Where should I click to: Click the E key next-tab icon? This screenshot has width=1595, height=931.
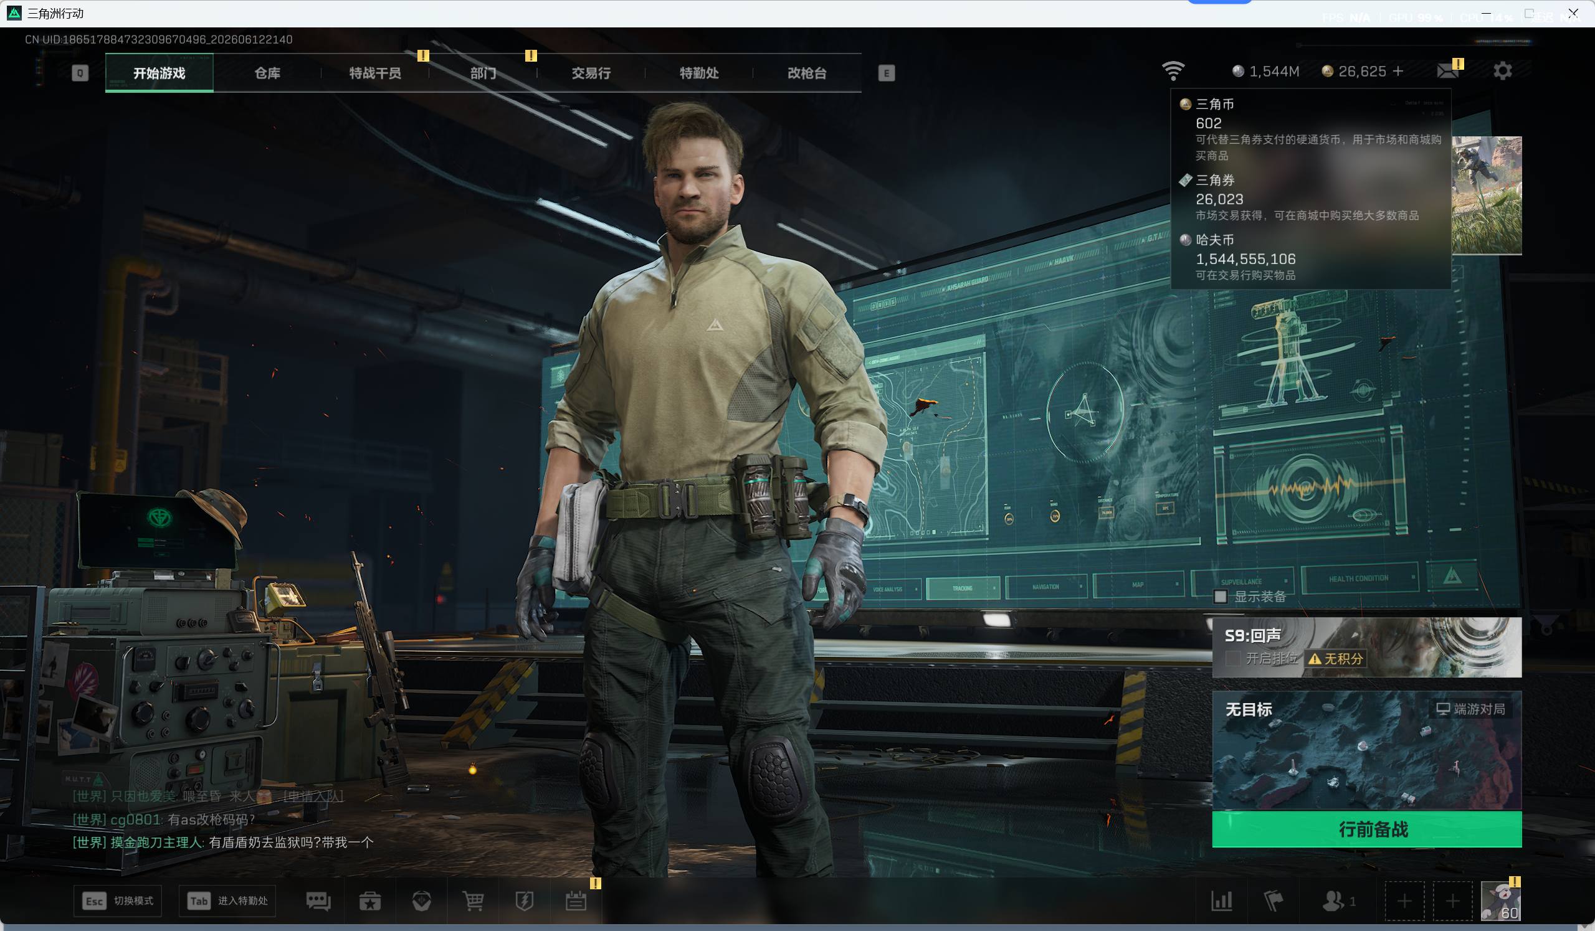click(886, 73)
